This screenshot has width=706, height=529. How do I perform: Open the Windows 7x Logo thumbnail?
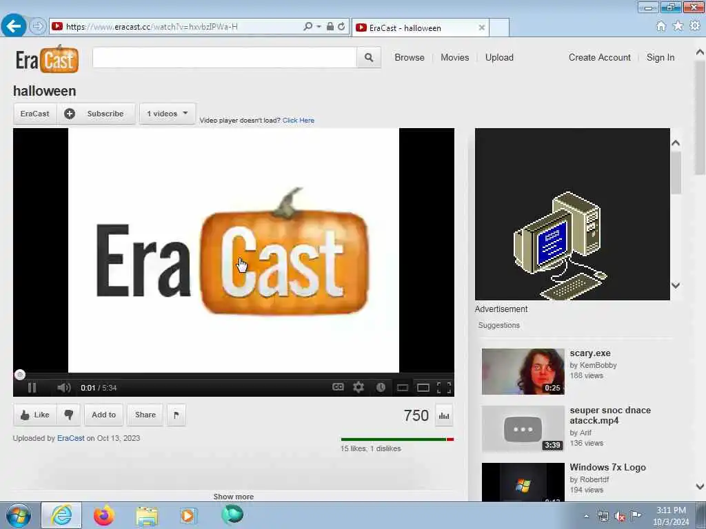coord(523,482)
